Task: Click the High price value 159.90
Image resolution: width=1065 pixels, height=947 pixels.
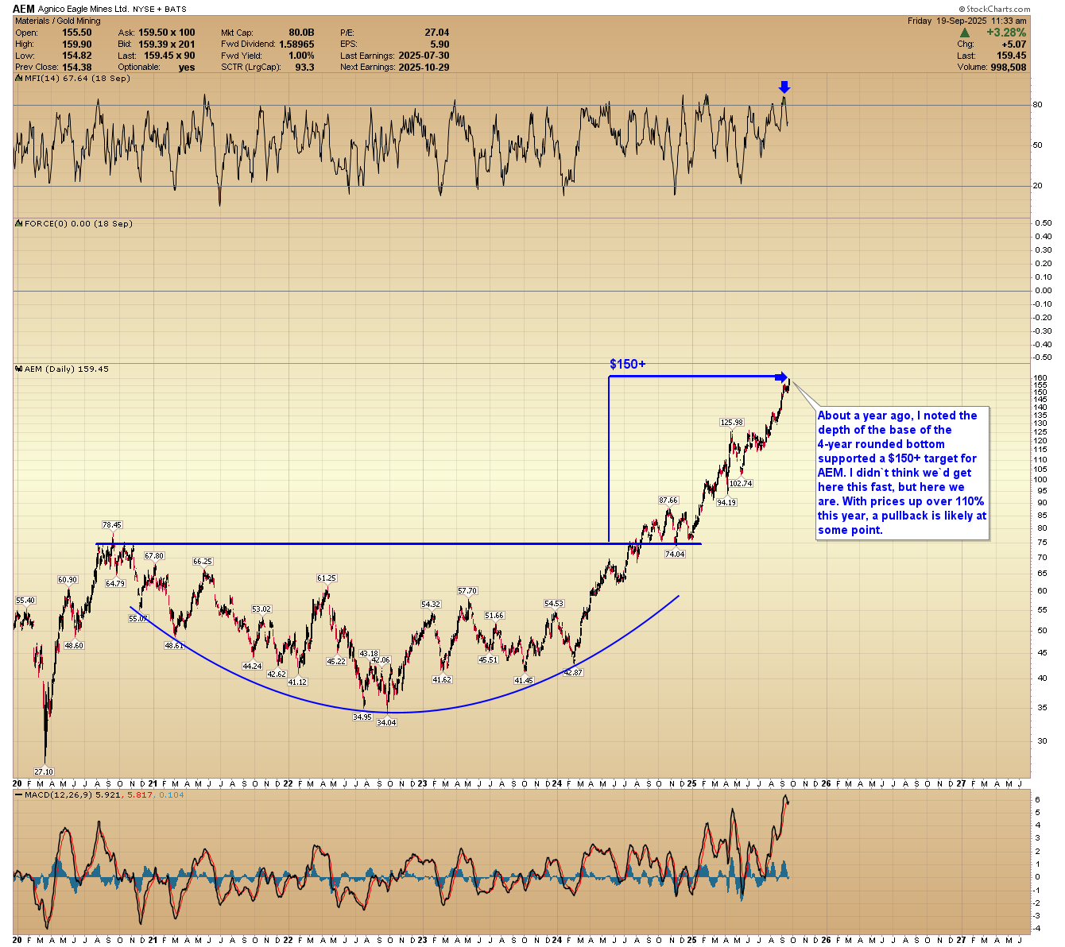Action: [x=77, y=44]
